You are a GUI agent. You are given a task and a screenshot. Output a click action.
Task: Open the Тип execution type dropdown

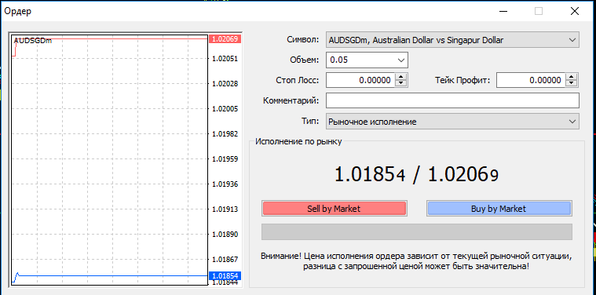pyautogui.click(x=452, y=122)
